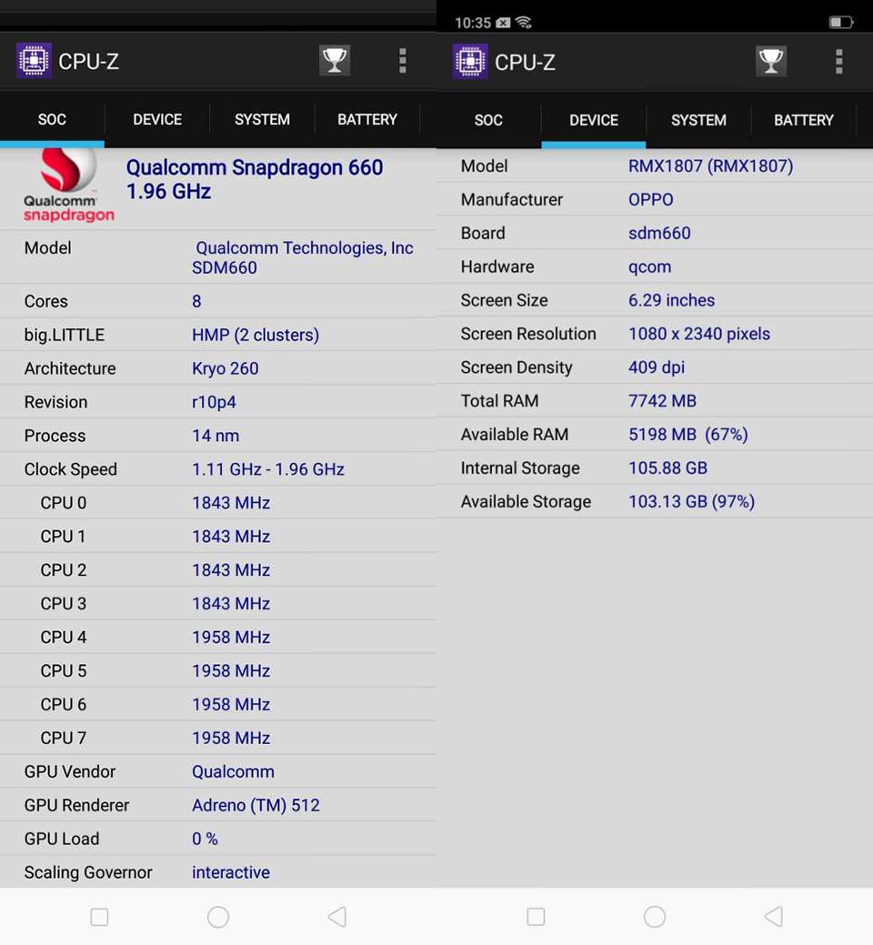Tap Adreno (TM) 512 renderer value
873x945 pixels.
(256, 805)
